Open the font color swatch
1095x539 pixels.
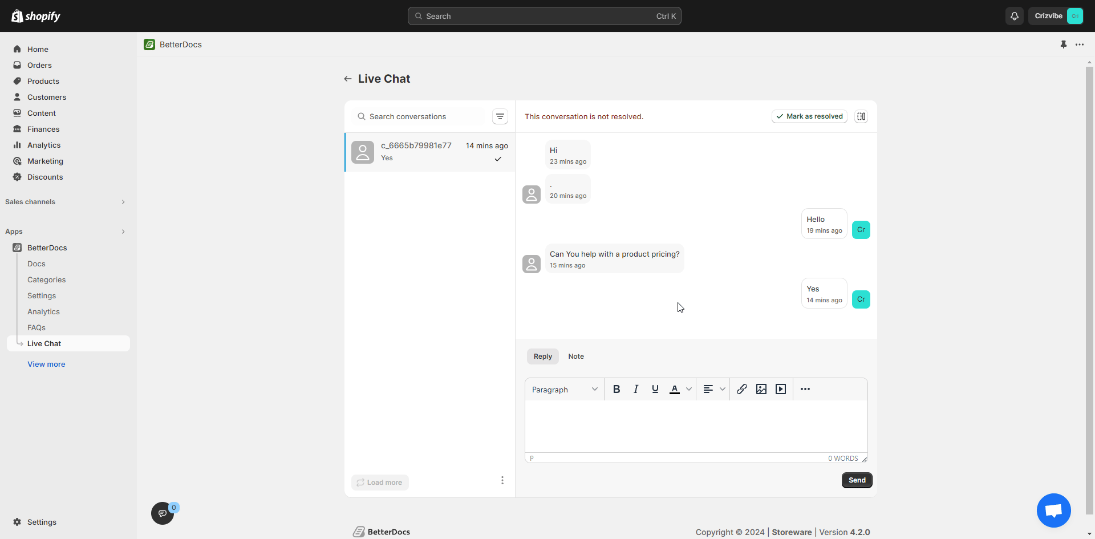[x=676, y=389]
